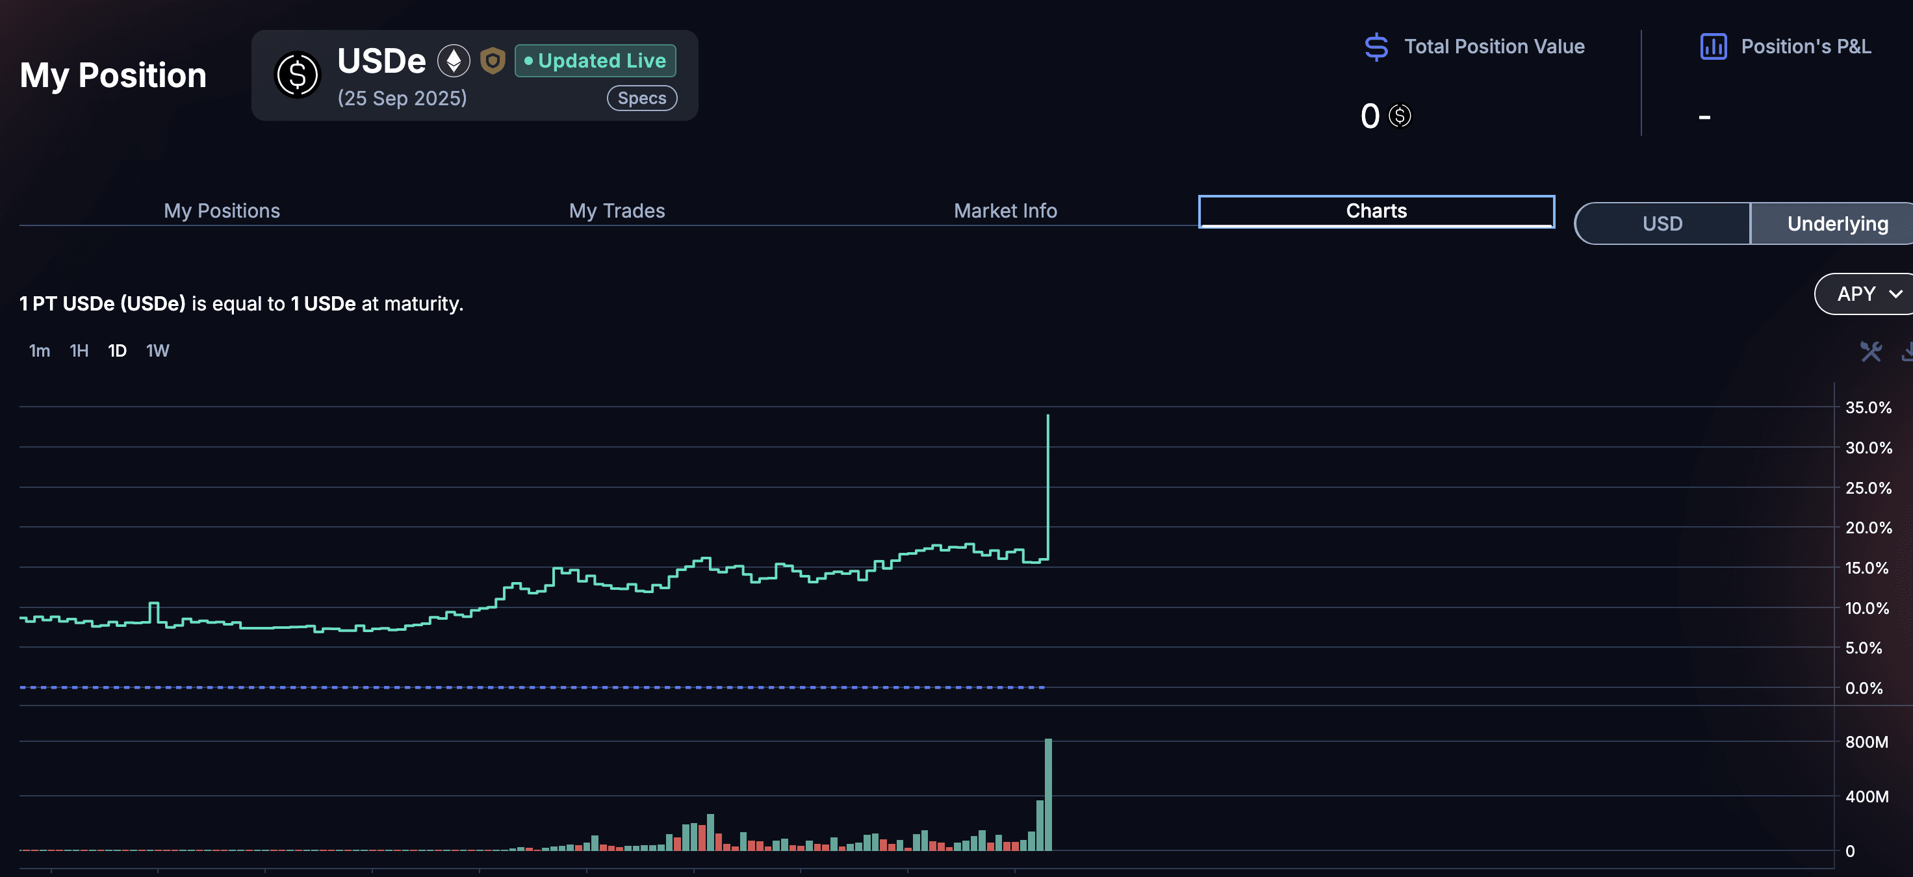Select the 1m chart interval

(x=40, y=351)
